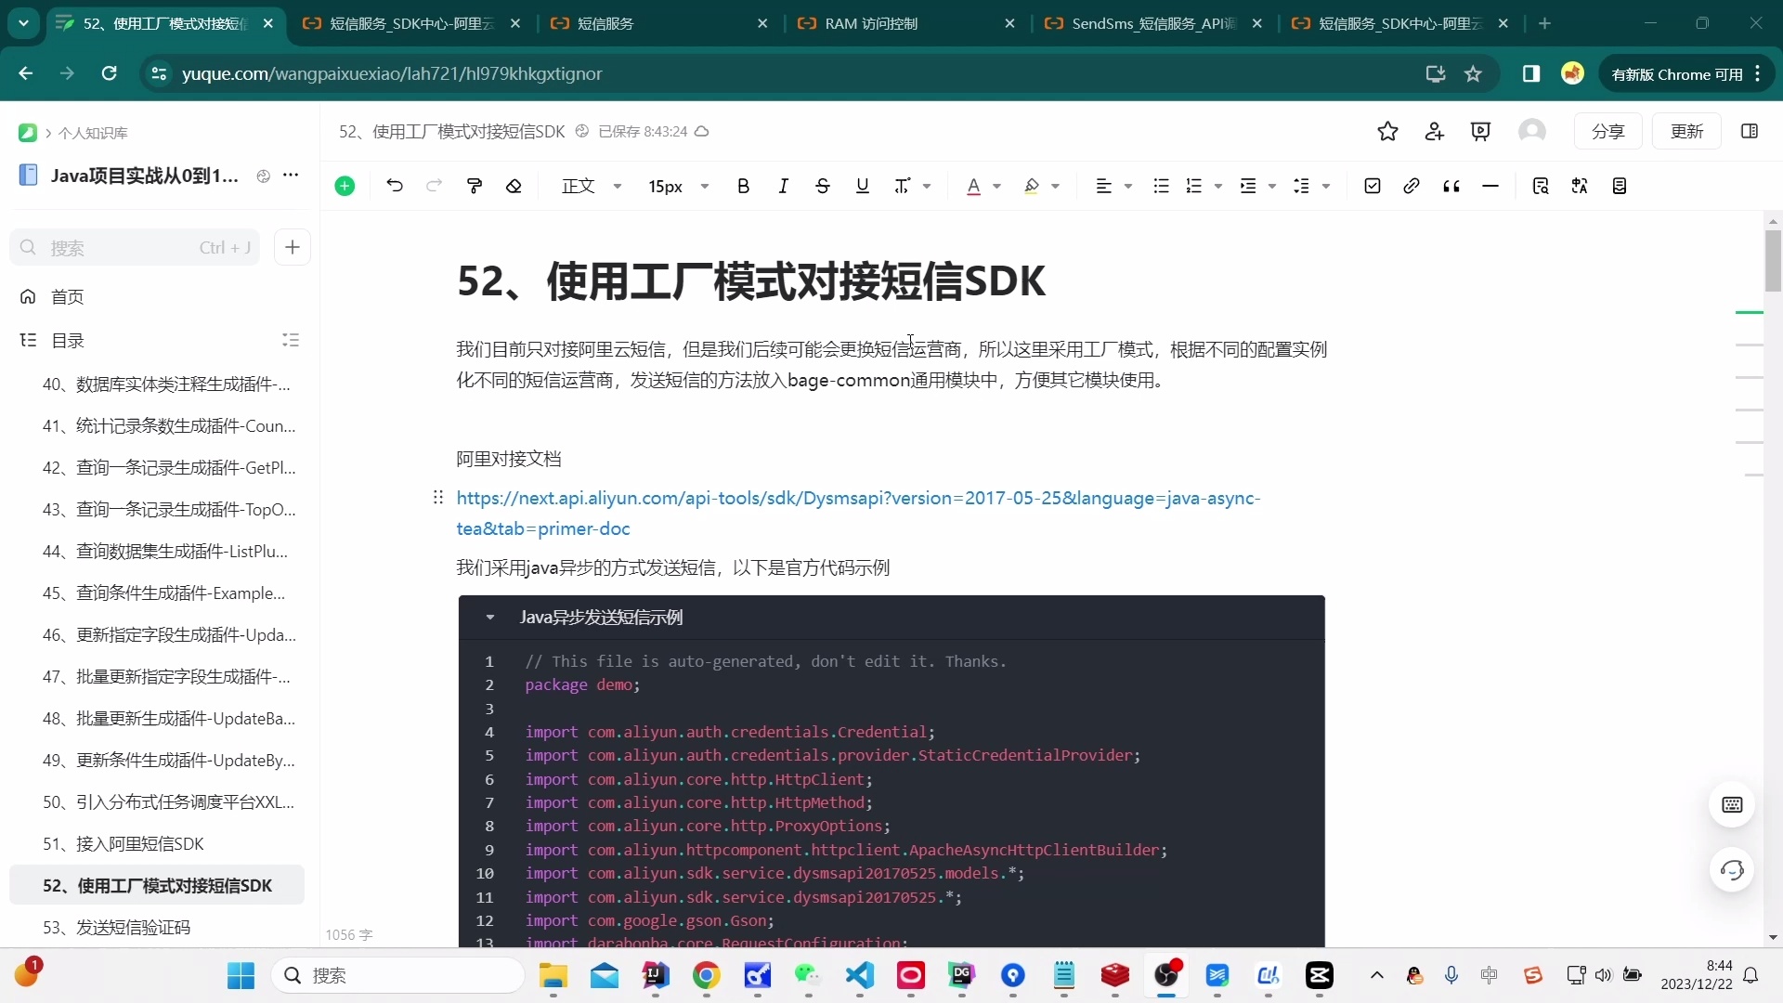Click the translate document icon
The image size is (1783, 1003).
[x=1580, y=186]
